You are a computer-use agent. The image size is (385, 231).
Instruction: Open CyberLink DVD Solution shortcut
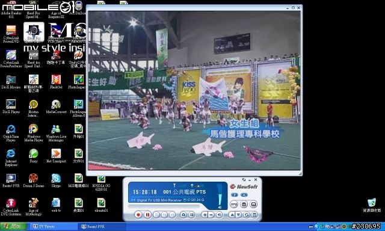(11, 207)
